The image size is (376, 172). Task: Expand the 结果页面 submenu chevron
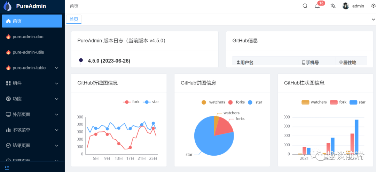pos(57,146)
